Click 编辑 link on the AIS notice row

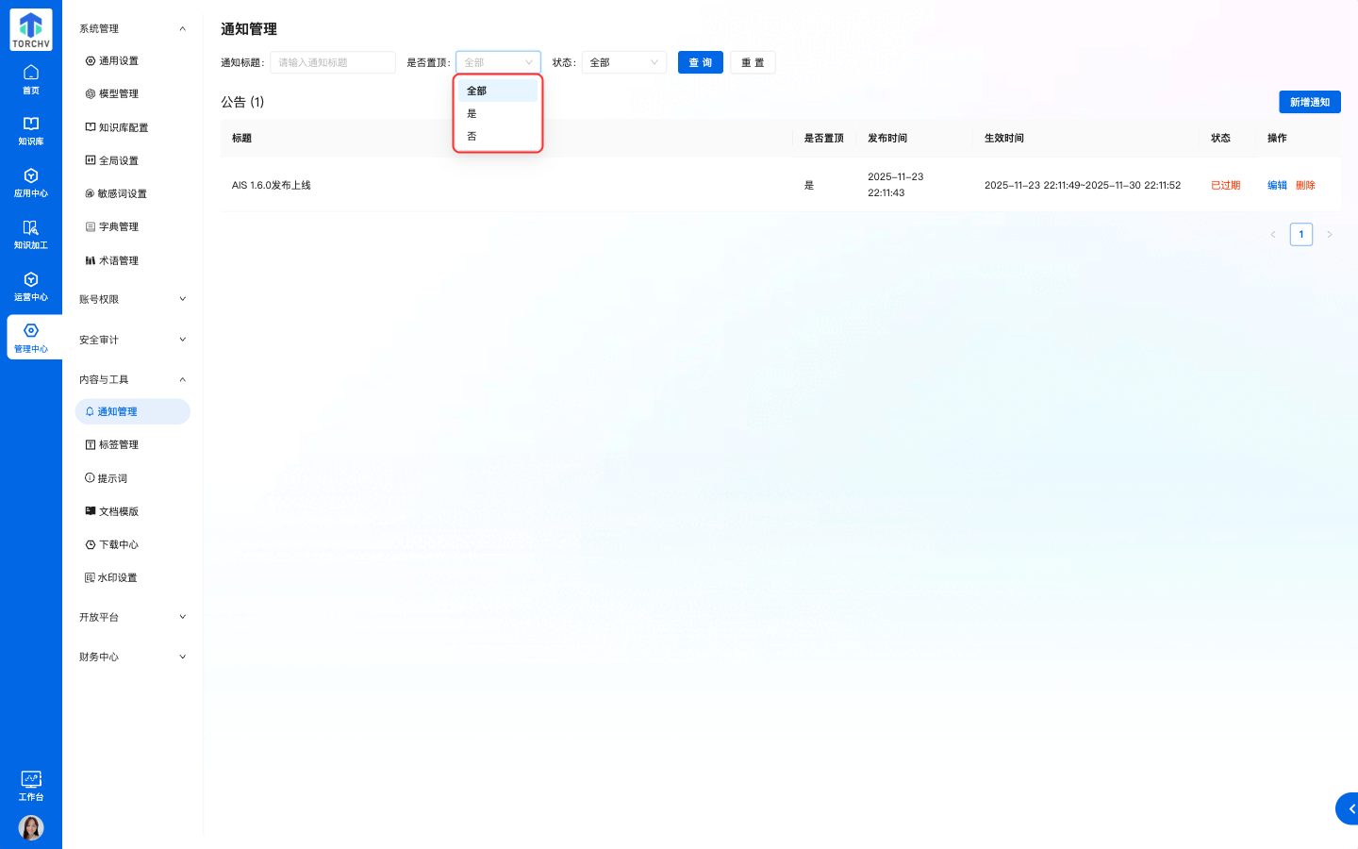(1276, 185)
